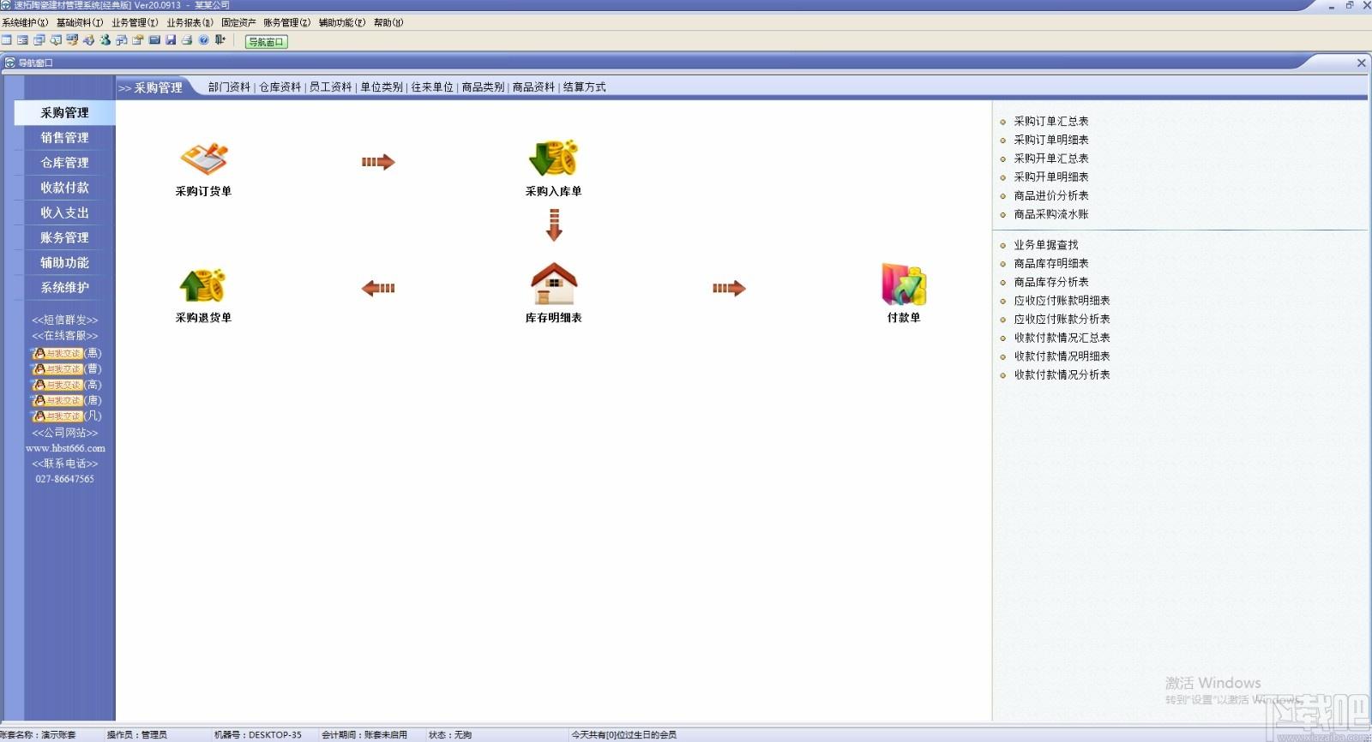This screenshot has width=1372, height=742.
Task: Open the 采购开单明细表 report
Action: 1051,177
